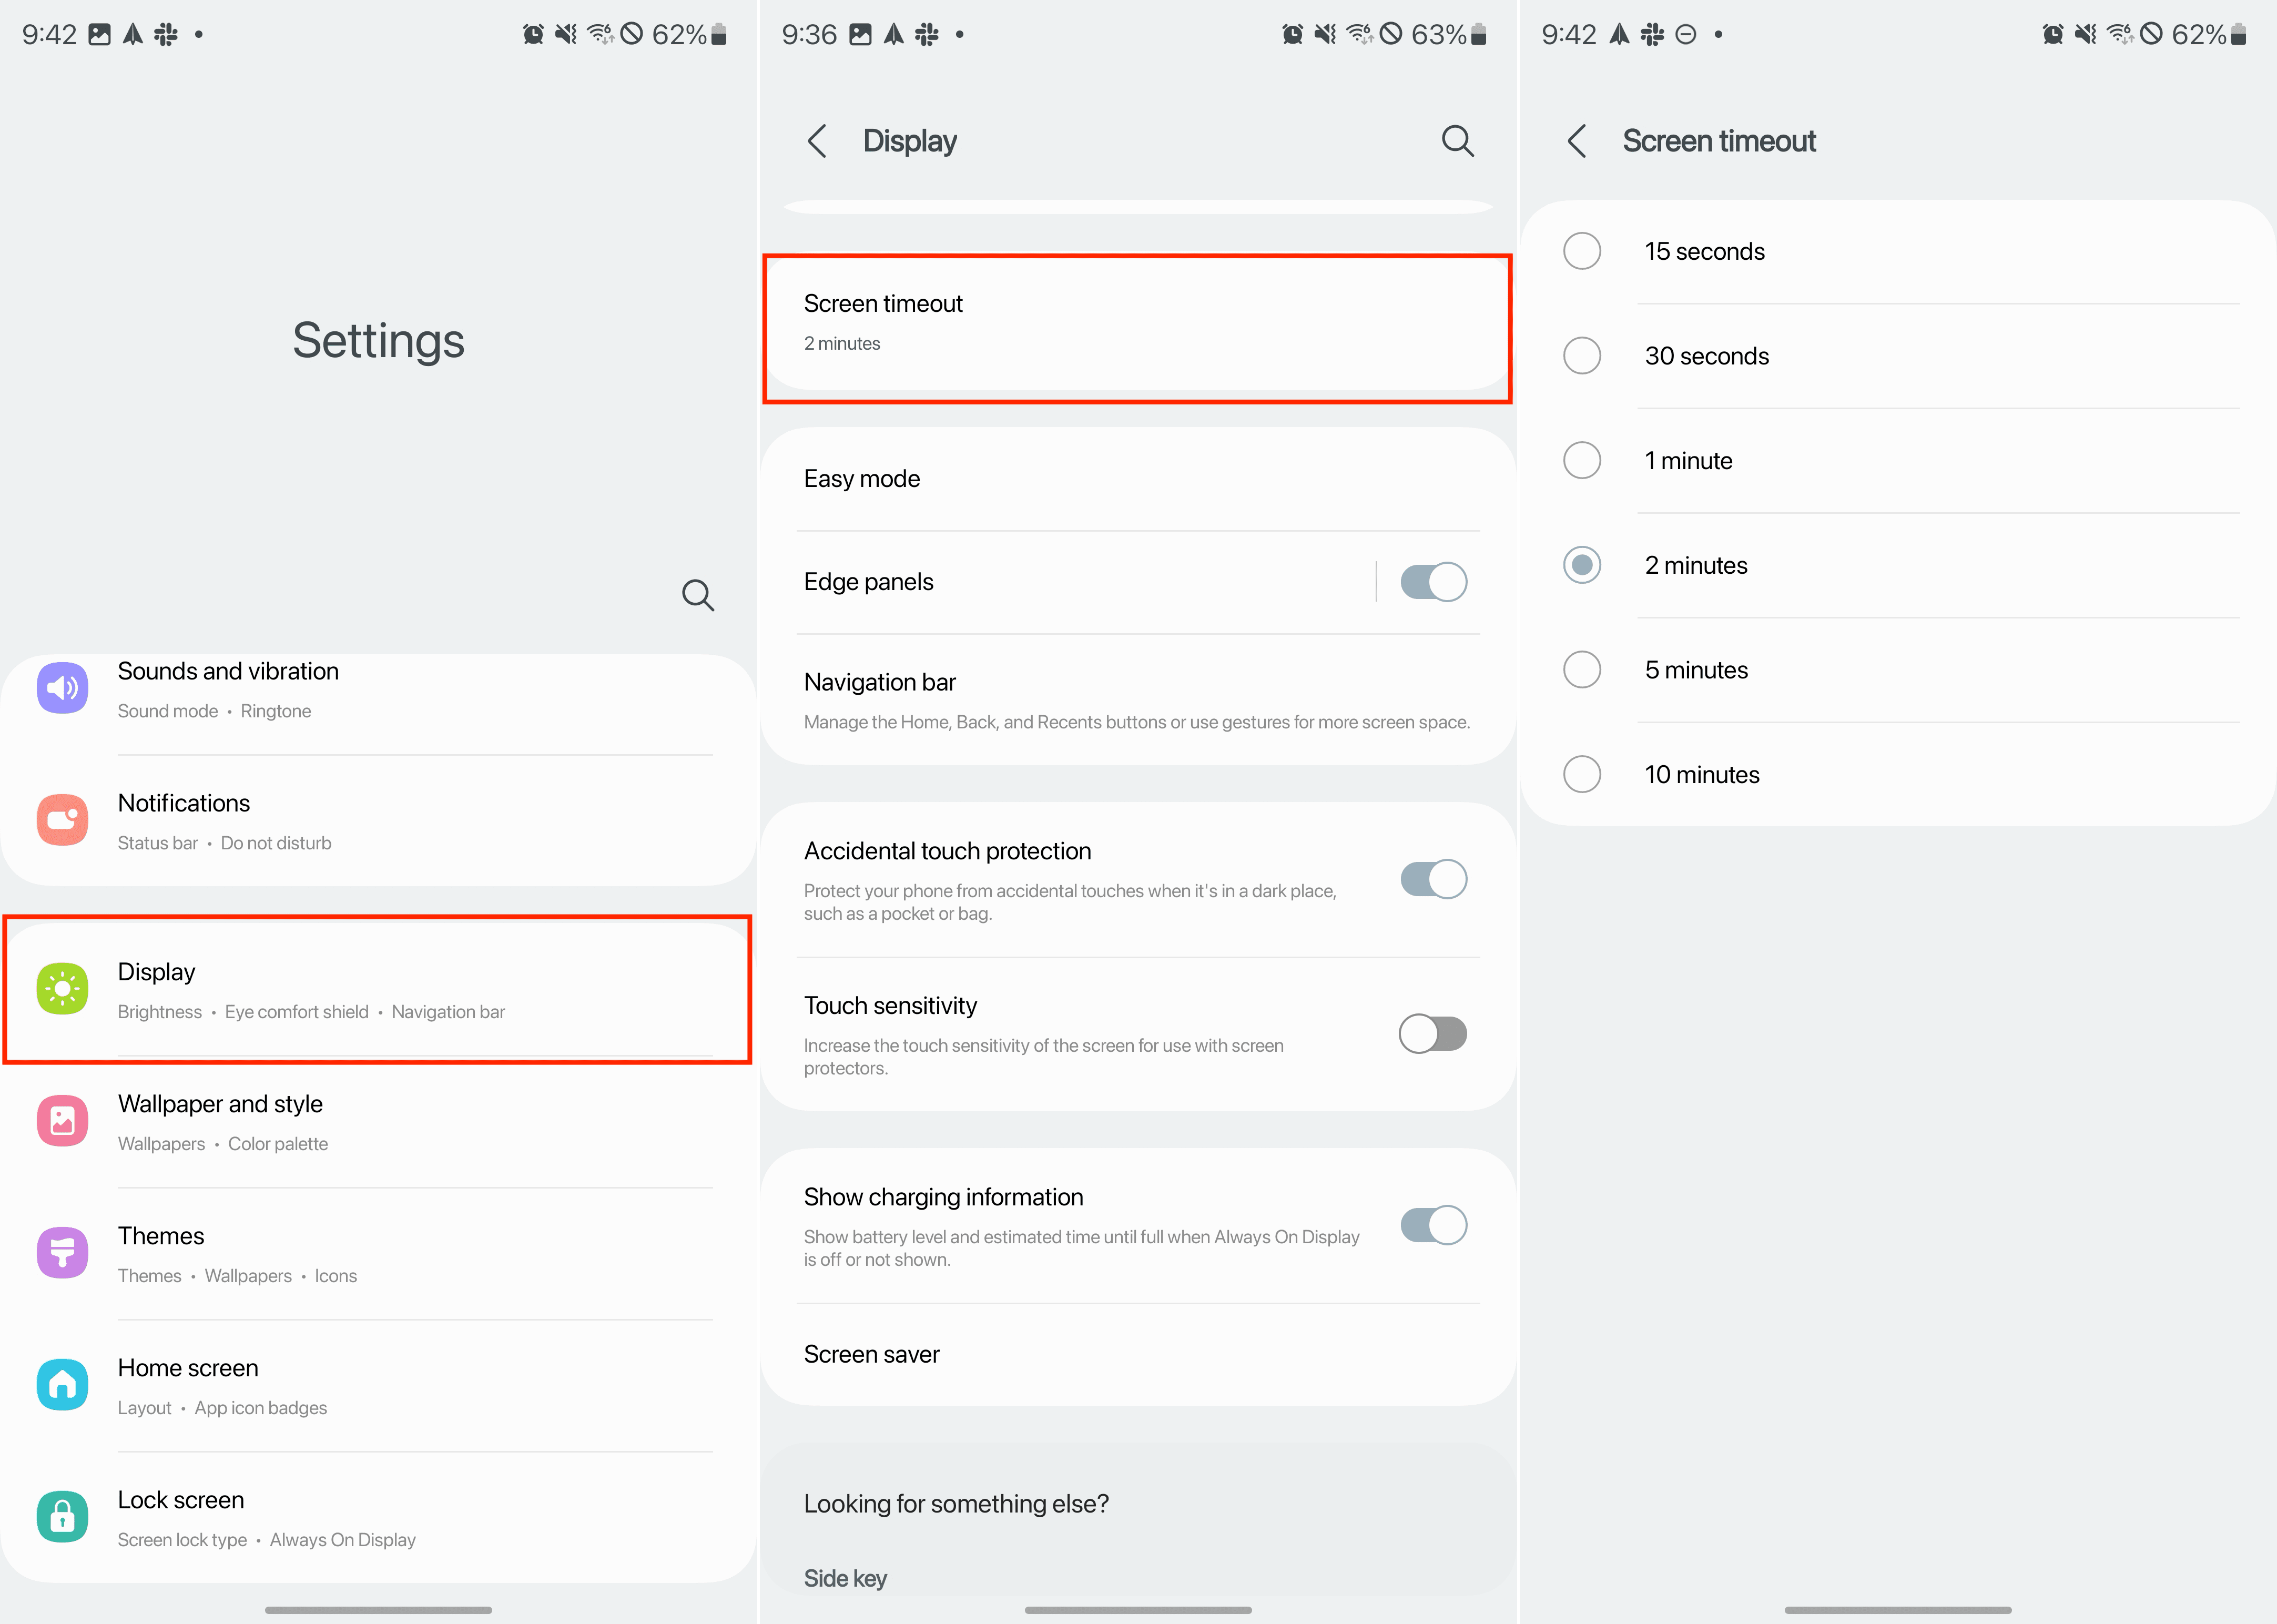
Task: Tap the 'Looking for something else?' heading
Action: [x=956, y=1504]
